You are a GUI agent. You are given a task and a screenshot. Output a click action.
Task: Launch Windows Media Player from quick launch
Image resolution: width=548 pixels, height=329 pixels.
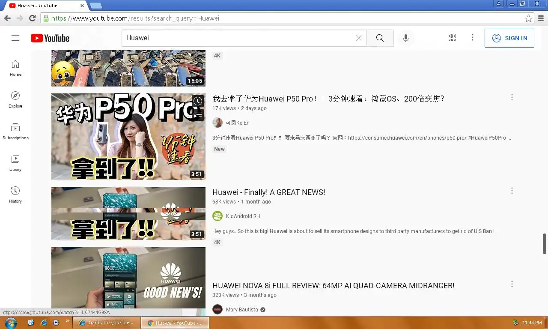(56, 323)
